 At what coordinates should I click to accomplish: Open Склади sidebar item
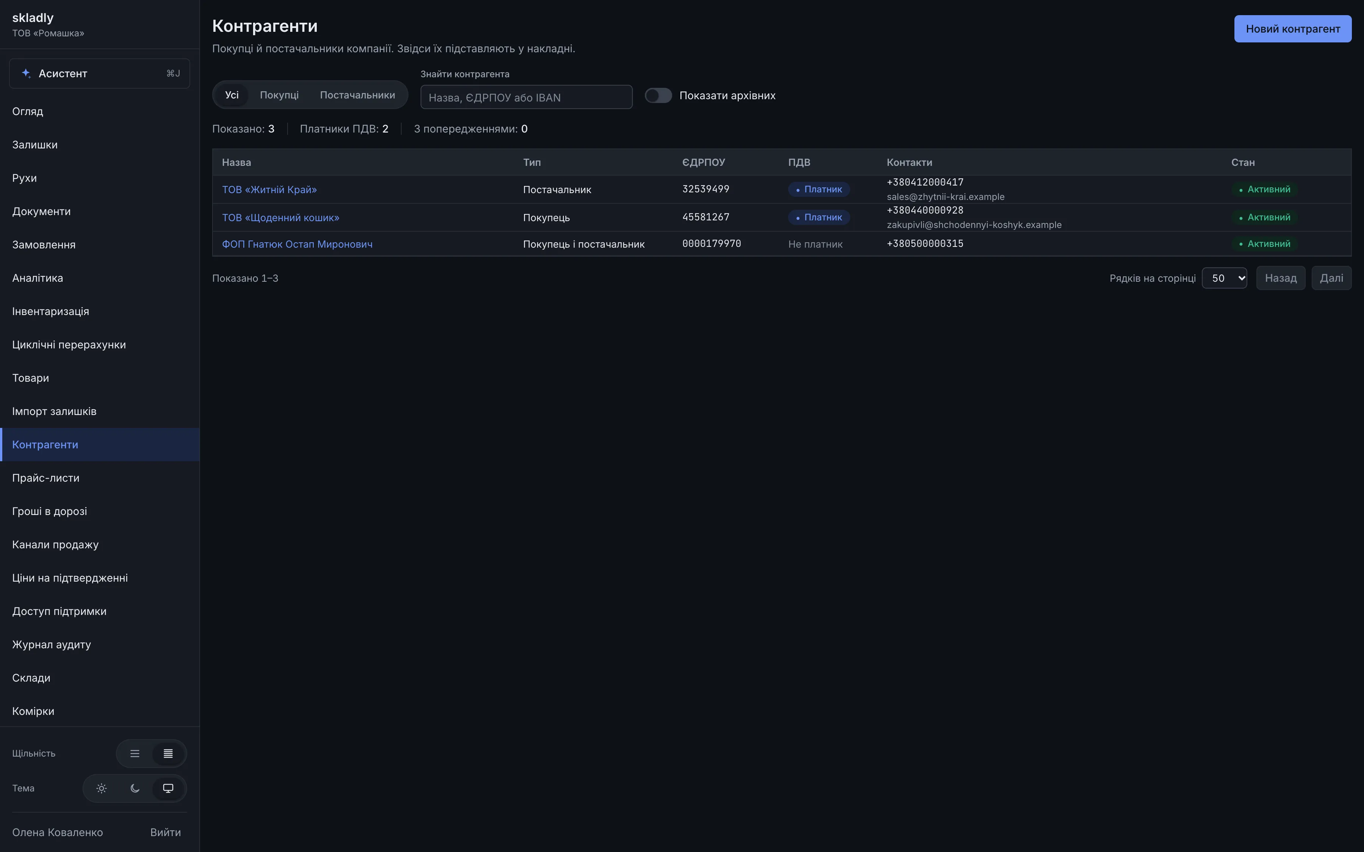100,678
